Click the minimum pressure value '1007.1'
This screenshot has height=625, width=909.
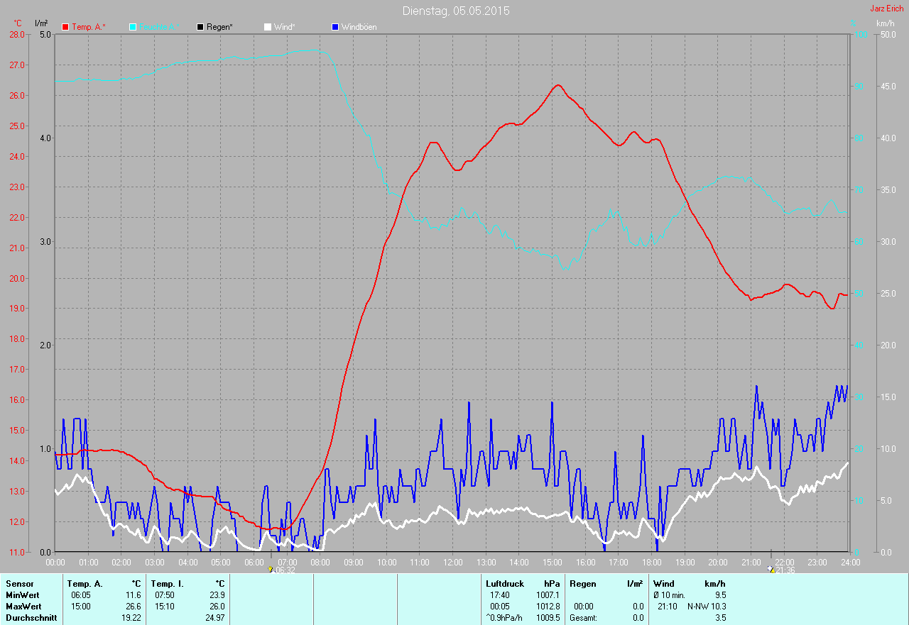coord(548,595)
